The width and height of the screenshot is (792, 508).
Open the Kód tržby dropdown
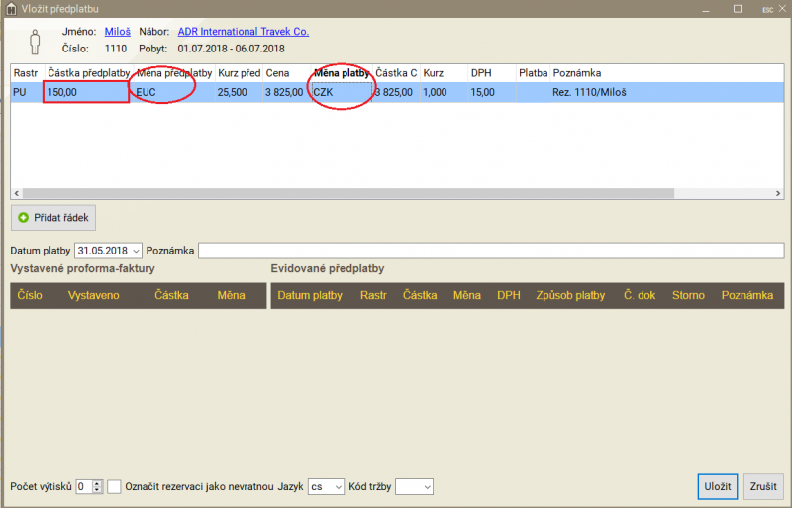tap(426, 487)
